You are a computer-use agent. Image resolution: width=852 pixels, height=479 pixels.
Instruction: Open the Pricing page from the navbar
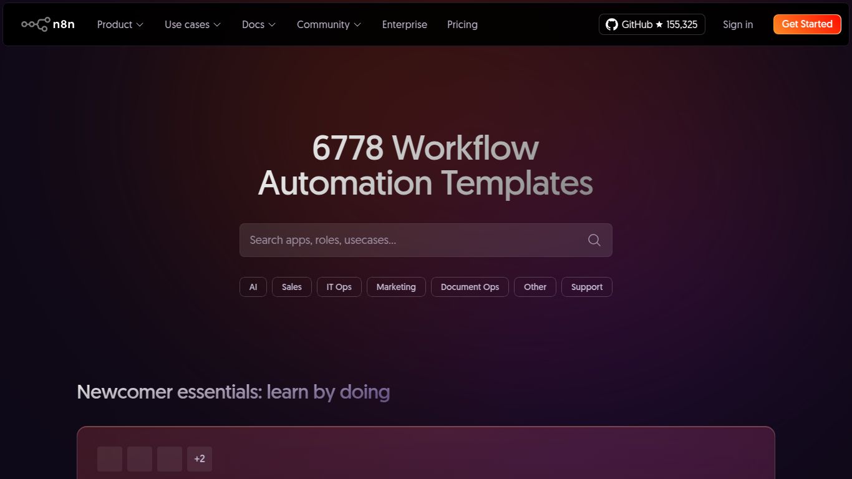462,24
